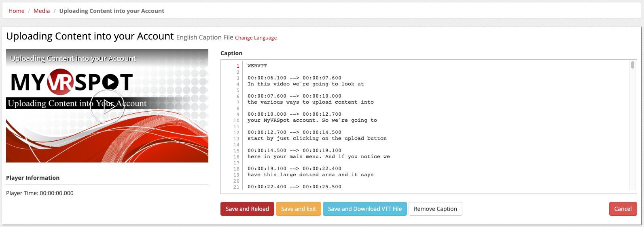Click the WEBVTT header line in editor
Viewport: 644px width, 227px height.
[257, 66]
